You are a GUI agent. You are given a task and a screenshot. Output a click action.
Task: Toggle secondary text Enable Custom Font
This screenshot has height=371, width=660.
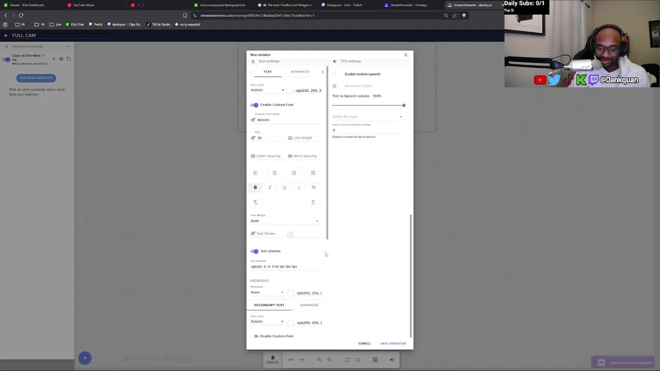(256, 336)
